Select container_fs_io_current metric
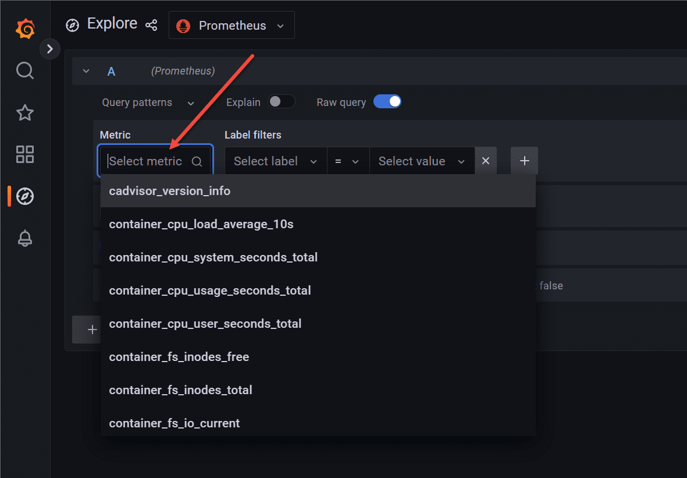Viewport: 687px width, 478px height. click(318, 423)
